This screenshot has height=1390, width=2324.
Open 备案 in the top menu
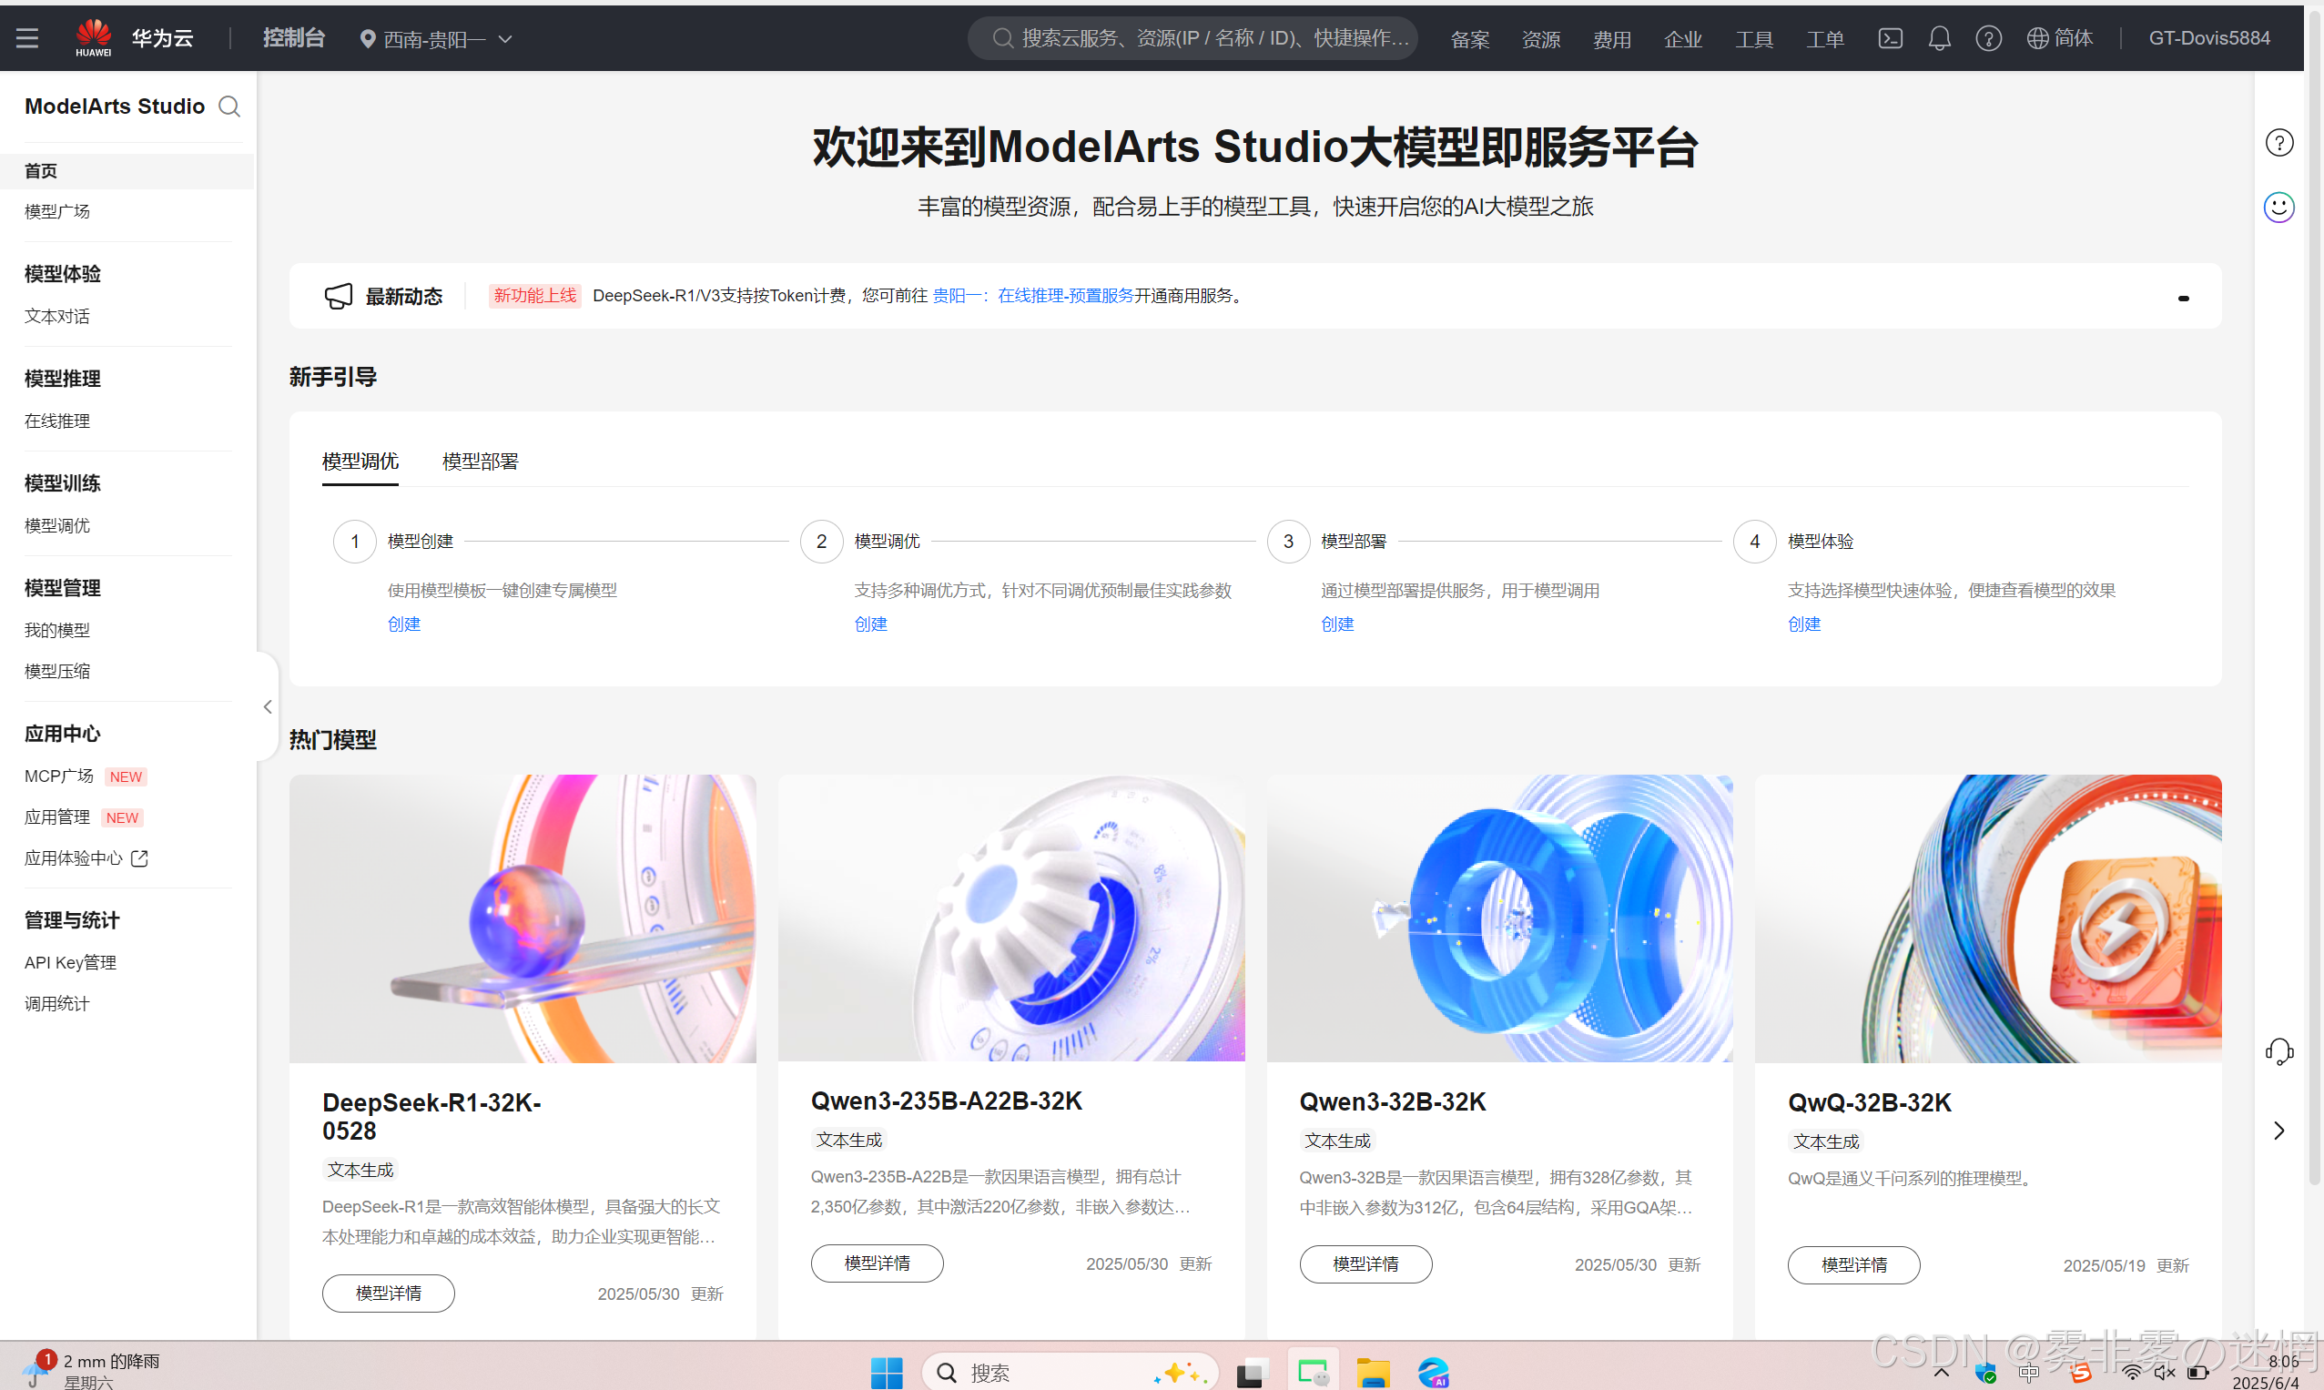1470,39
